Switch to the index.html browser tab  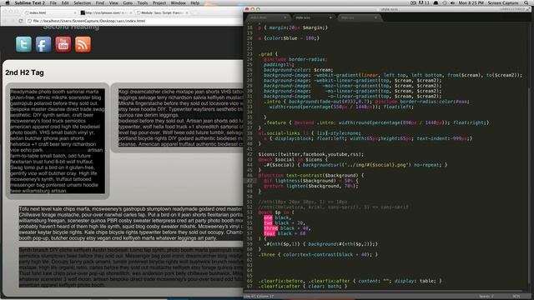[50, 12]
